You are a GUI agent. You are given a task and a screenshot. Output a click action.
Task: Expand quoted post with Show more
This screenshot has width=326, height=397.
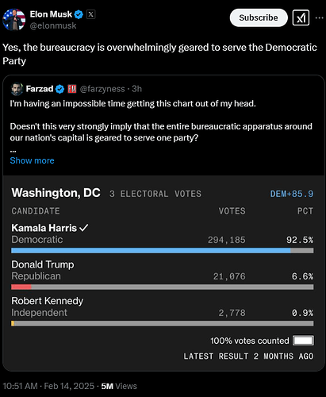click(x=32, y=160)
